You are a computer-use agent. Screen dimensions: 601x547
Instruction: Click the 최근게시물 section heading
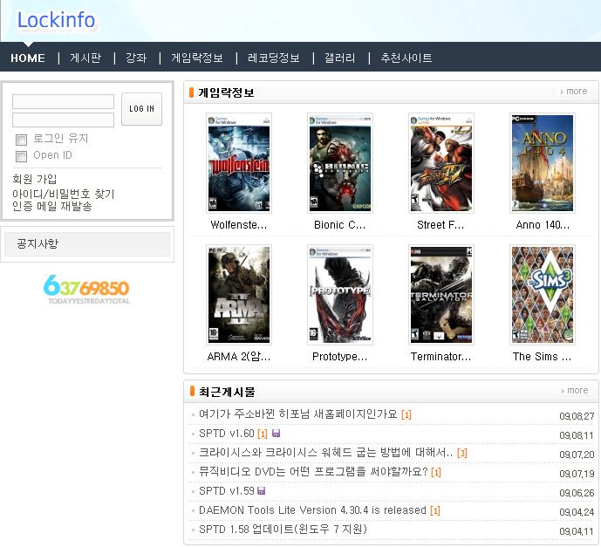[x=227, y=392]
